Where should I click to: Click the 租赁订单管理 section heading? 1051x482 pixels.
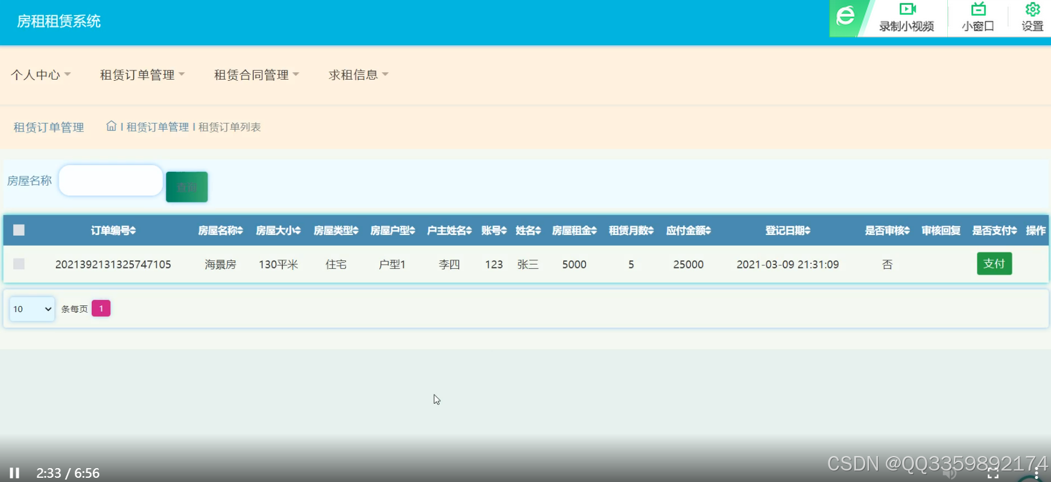tap(49, 127)
